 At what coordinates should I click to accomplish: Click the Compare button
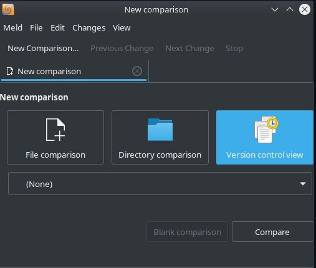(272, 232)
